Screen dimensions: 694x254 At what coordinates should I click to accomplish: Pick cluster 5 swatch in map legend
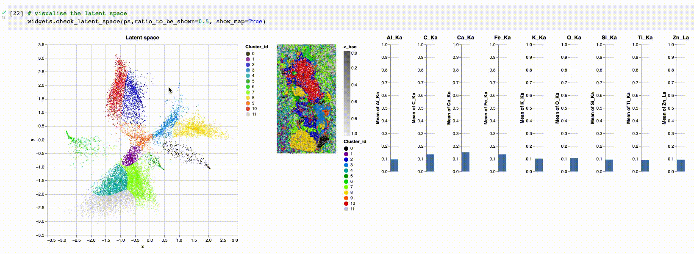(346, 176)
